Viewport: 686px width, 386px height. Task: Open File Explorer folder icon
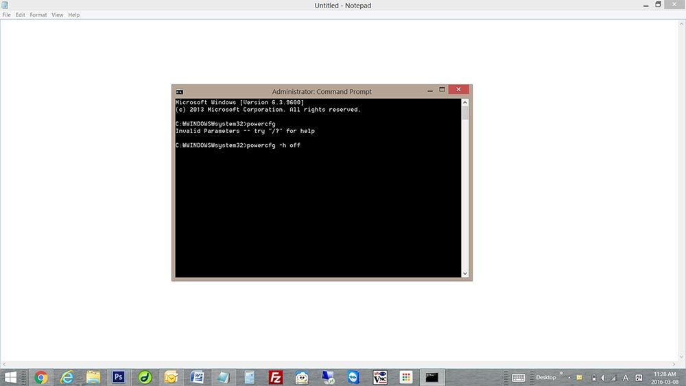click(93, 377)
